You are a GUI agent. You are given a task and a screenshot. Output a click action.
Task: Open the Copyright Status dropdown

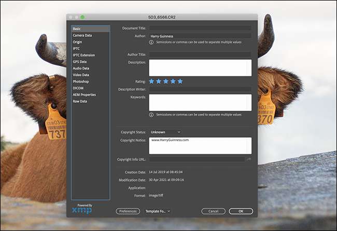pyautogui.click(x=165, y=132)
